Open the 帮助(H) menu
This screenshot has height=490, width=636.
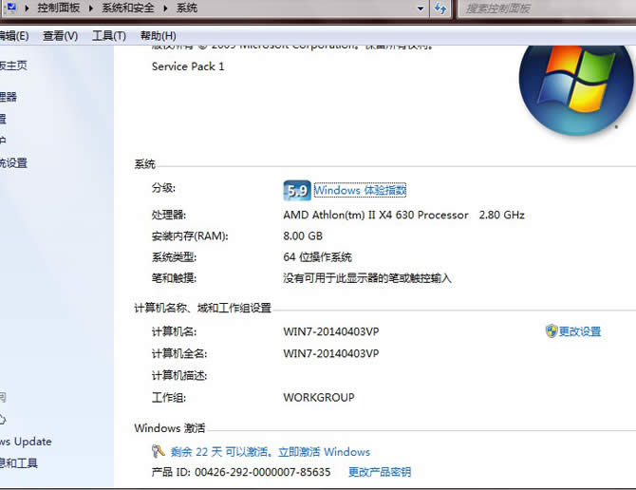[159, 36]
